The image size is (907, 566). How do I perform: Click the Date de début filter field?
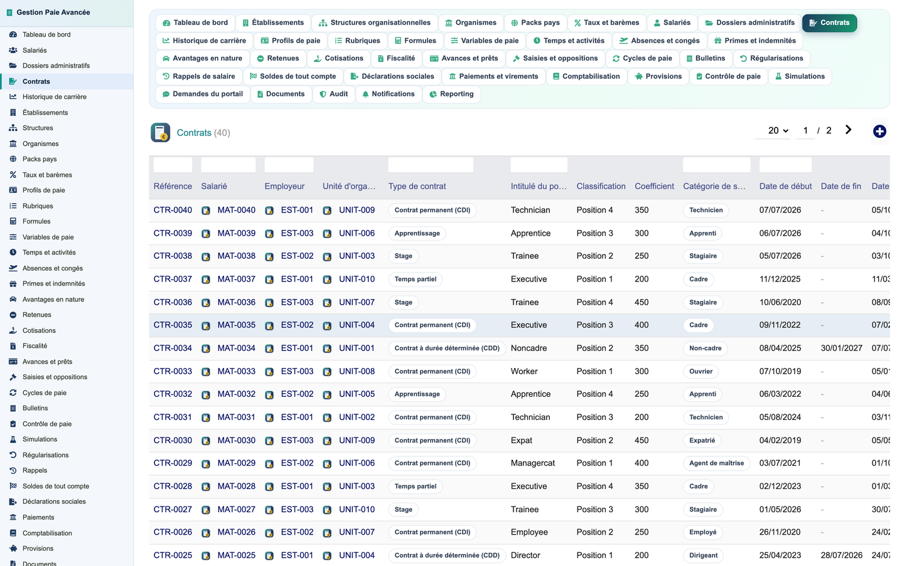(785, 165)
